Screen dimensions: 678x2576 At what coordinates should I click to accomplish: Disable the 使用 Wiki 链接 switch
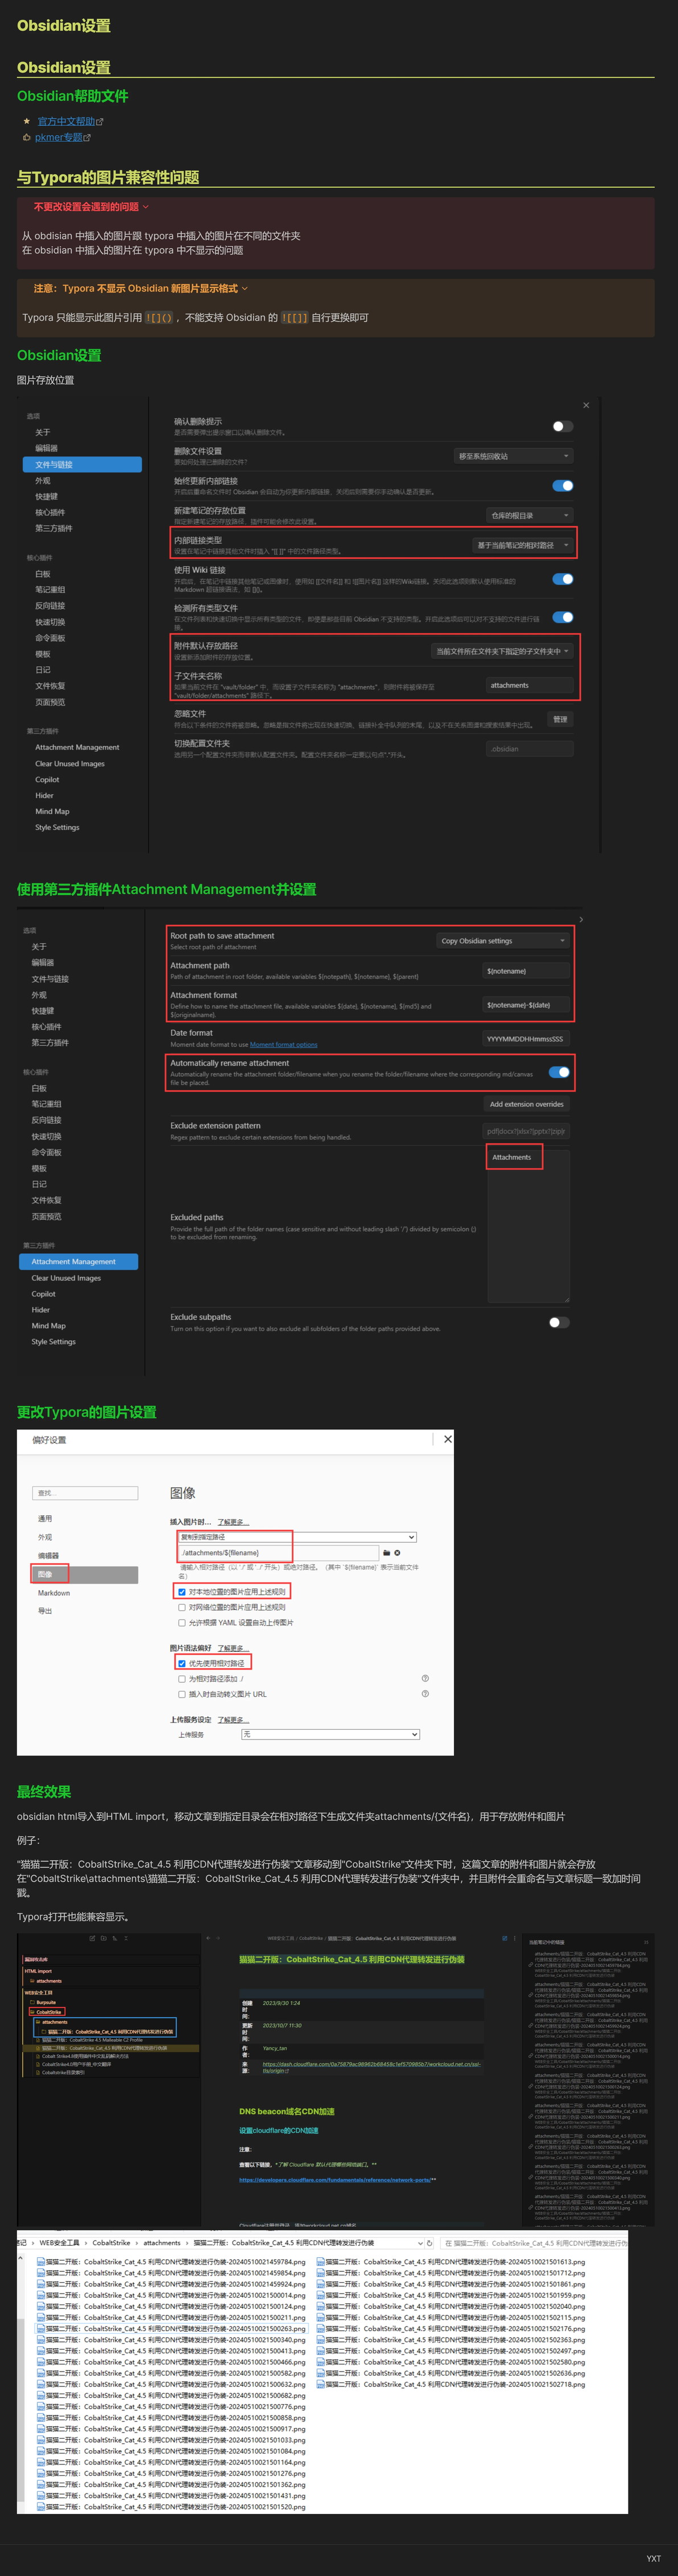coord(563,579)
